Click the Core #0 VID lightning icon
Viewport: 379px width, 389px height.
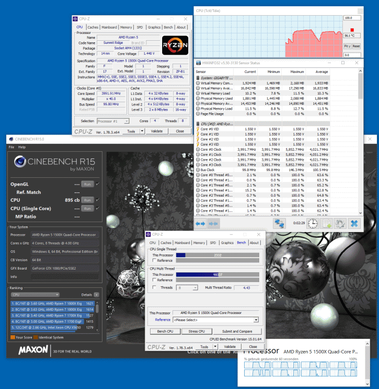click(x=198, y=129)
